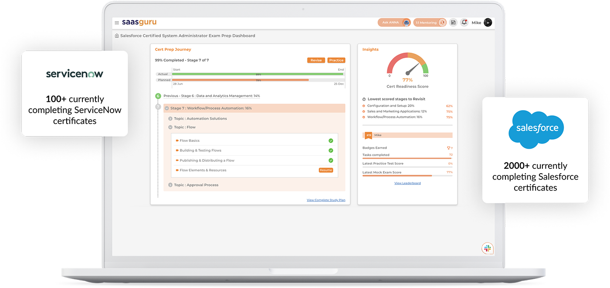
Task: Click the home icon before the dashboard title
Action: [117, 36]
